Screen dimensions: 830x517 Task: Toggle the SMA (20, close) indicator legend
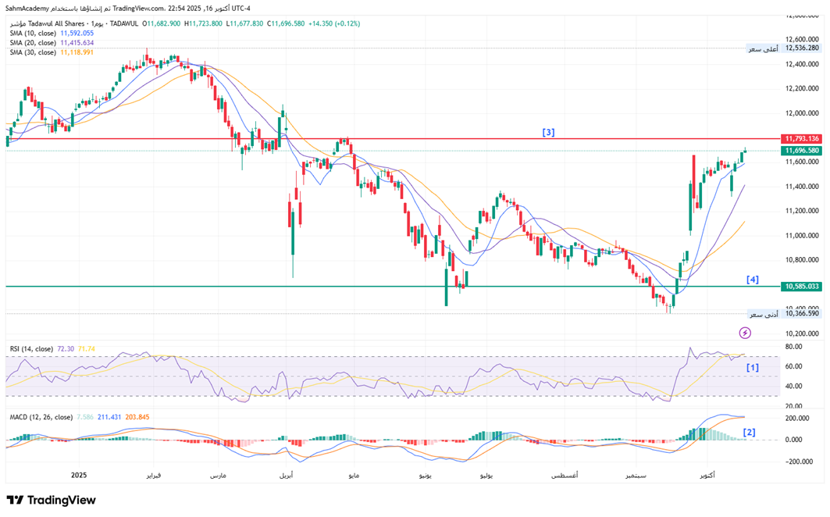[33, 43]
